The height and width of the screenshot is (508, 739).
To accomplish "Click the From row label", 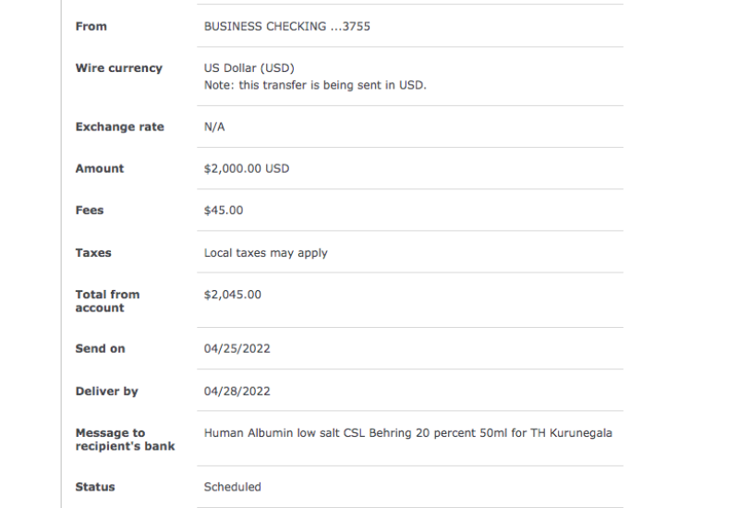I will (91, 27).
